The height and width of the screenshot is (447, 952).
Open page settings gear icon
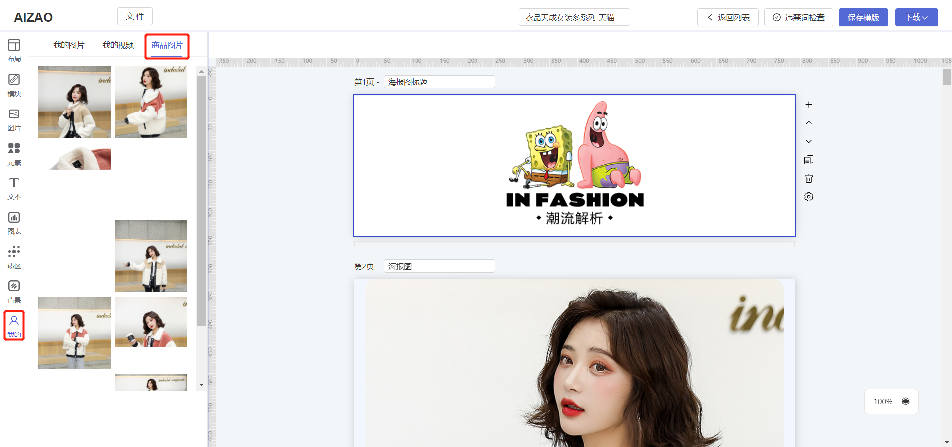click(809, 197)
